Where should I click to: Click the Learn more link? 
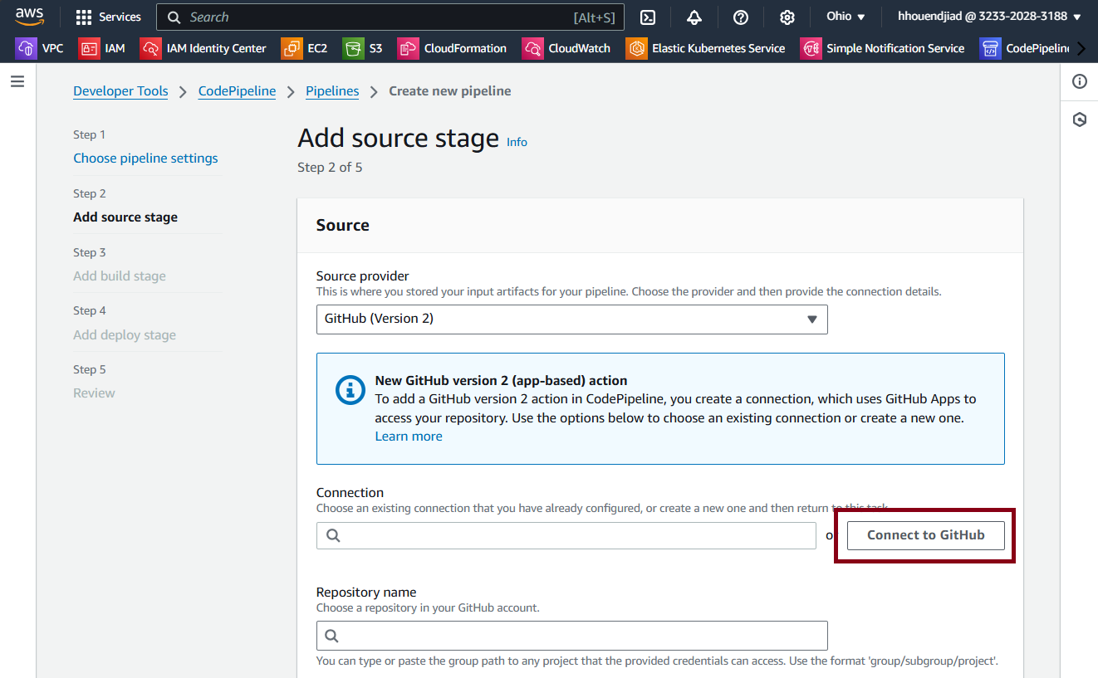409,437
